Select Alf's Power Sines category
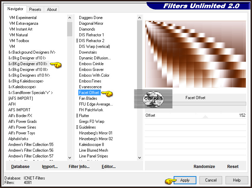Image resolution: width=252 pixels, height=188 pixels. [22, 127]
